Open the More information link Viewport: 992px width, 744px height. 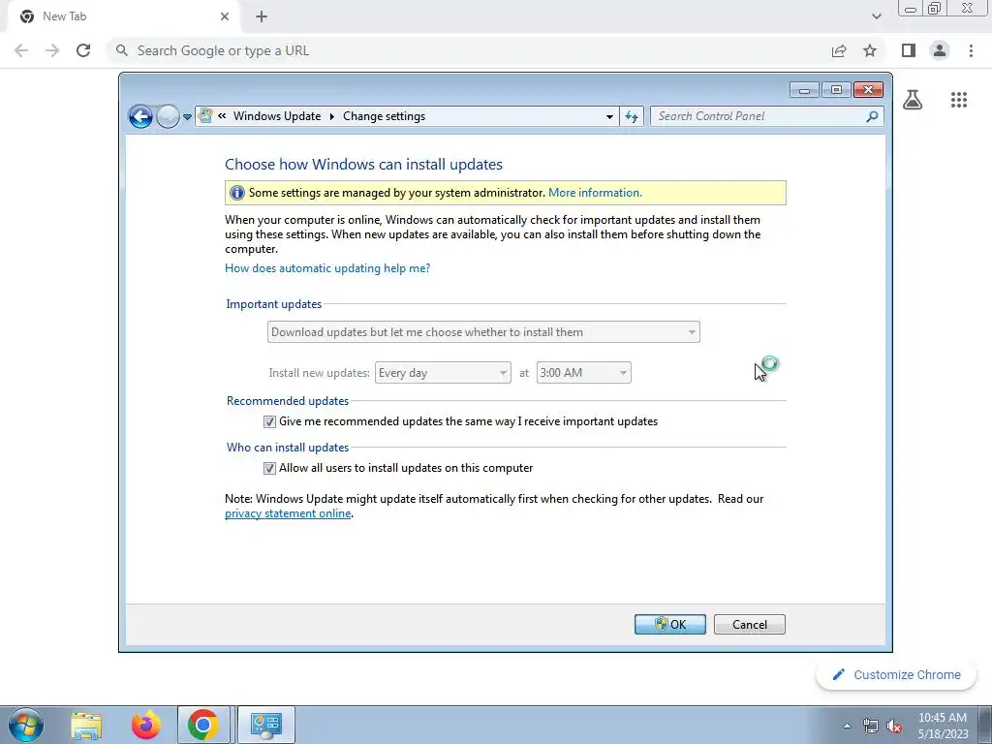point(595,193)
